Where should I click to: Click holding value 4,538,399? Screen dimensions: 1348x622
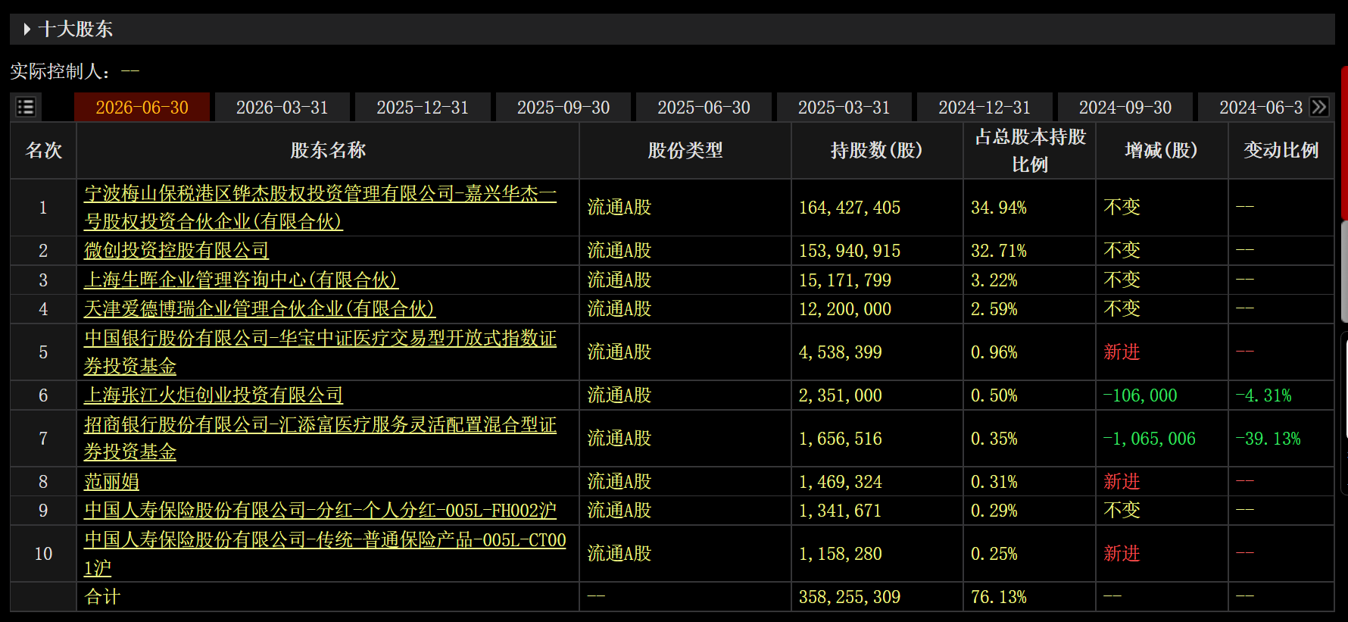[841, 352]
